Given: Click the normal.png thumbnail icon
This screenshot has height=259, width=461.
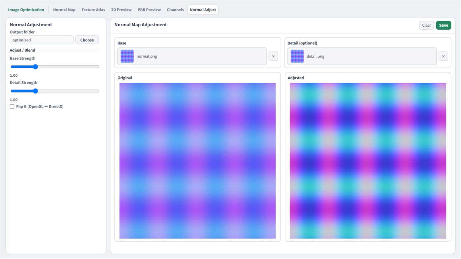Looking at the screenshot, I should (127, 56).
